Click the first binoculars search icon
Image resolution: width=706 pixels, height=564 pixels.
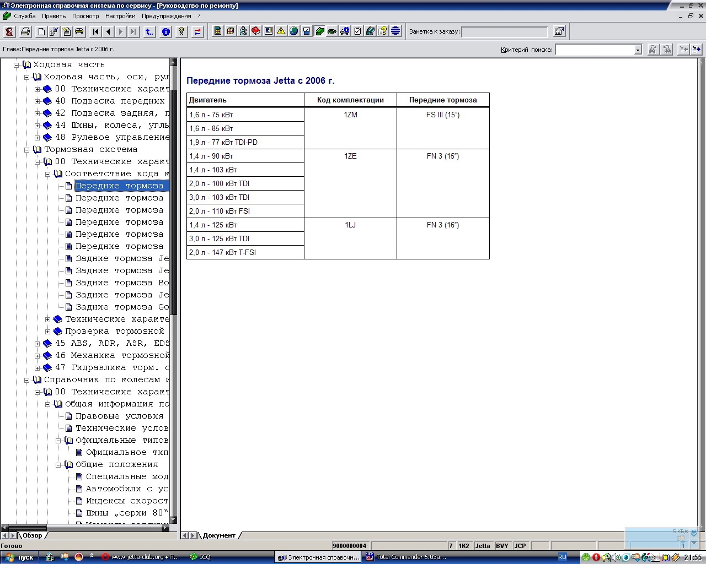652,50
